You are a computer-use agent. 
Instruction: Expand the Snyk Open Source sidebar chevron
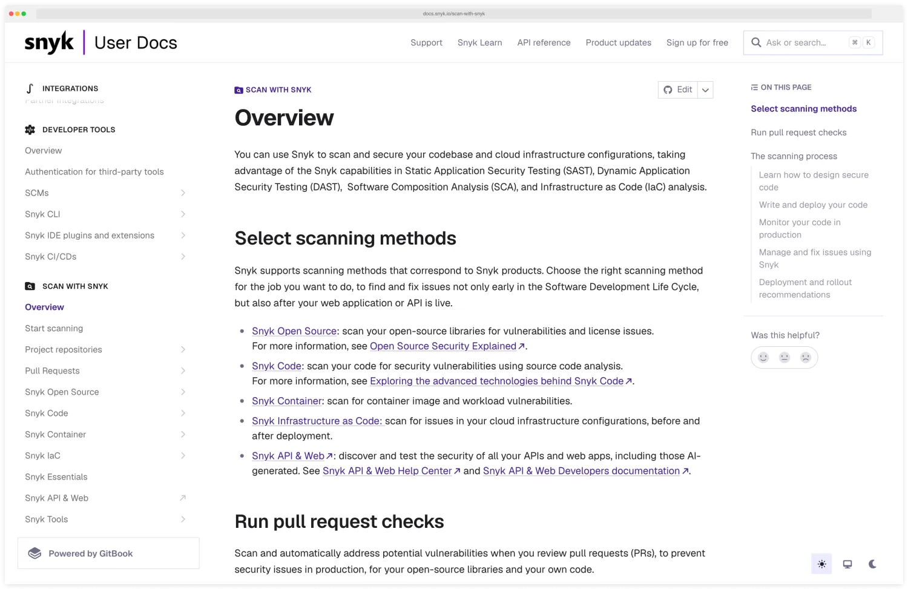(x=183, y=392)
